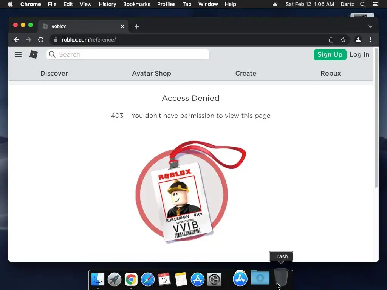Open Launchpad in the Dock

pos(114,279)
